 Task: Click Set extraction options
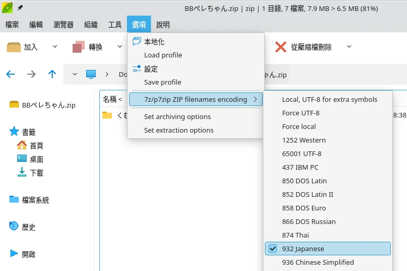[179, 130]
